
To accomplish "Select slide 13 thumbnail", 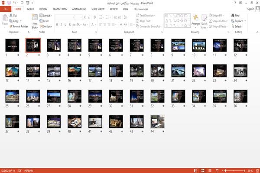I will pos(12,71).
